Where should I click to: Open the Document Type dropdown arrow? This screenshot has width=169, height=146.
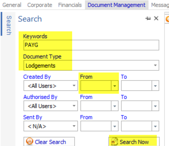155,65
